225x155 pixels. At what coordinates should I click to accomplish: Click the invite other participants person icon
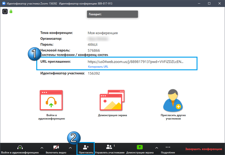(x=173, y=100)
